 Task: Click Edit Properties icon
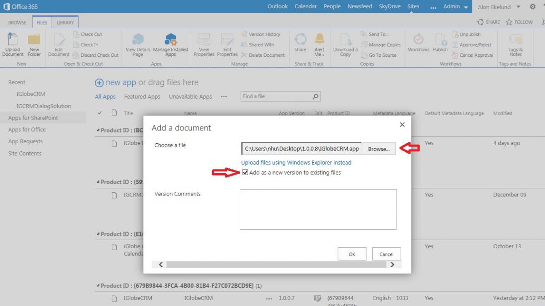(228, 45)
